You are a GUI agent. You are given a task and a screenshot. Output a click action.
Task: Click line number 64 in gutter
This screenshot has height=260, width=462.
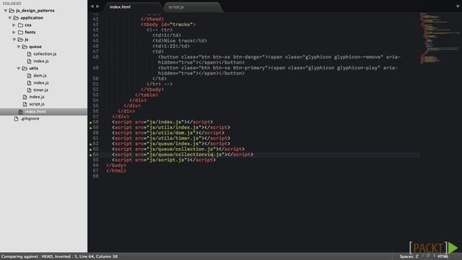(x=96, y=155)
